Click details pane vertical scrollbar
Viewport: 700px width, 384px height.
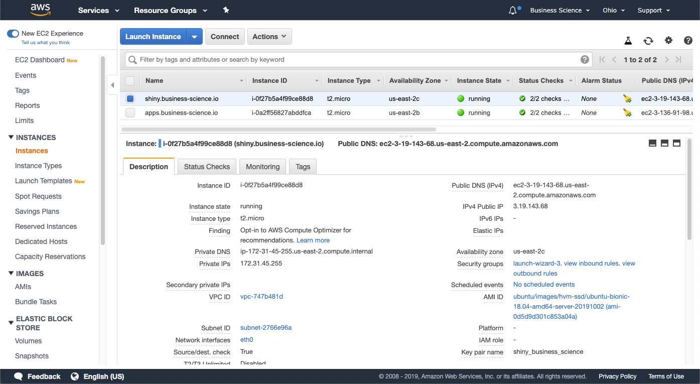[689, 190]
